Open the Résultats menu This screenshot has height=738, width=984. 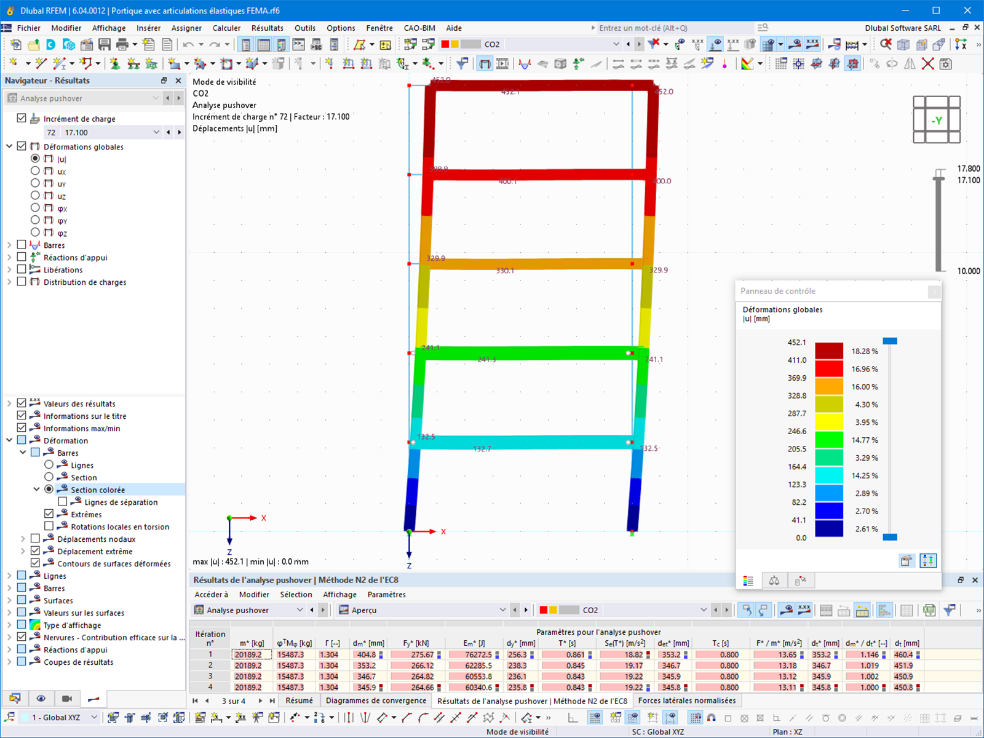pyautogui.click(x=268, y=28)
